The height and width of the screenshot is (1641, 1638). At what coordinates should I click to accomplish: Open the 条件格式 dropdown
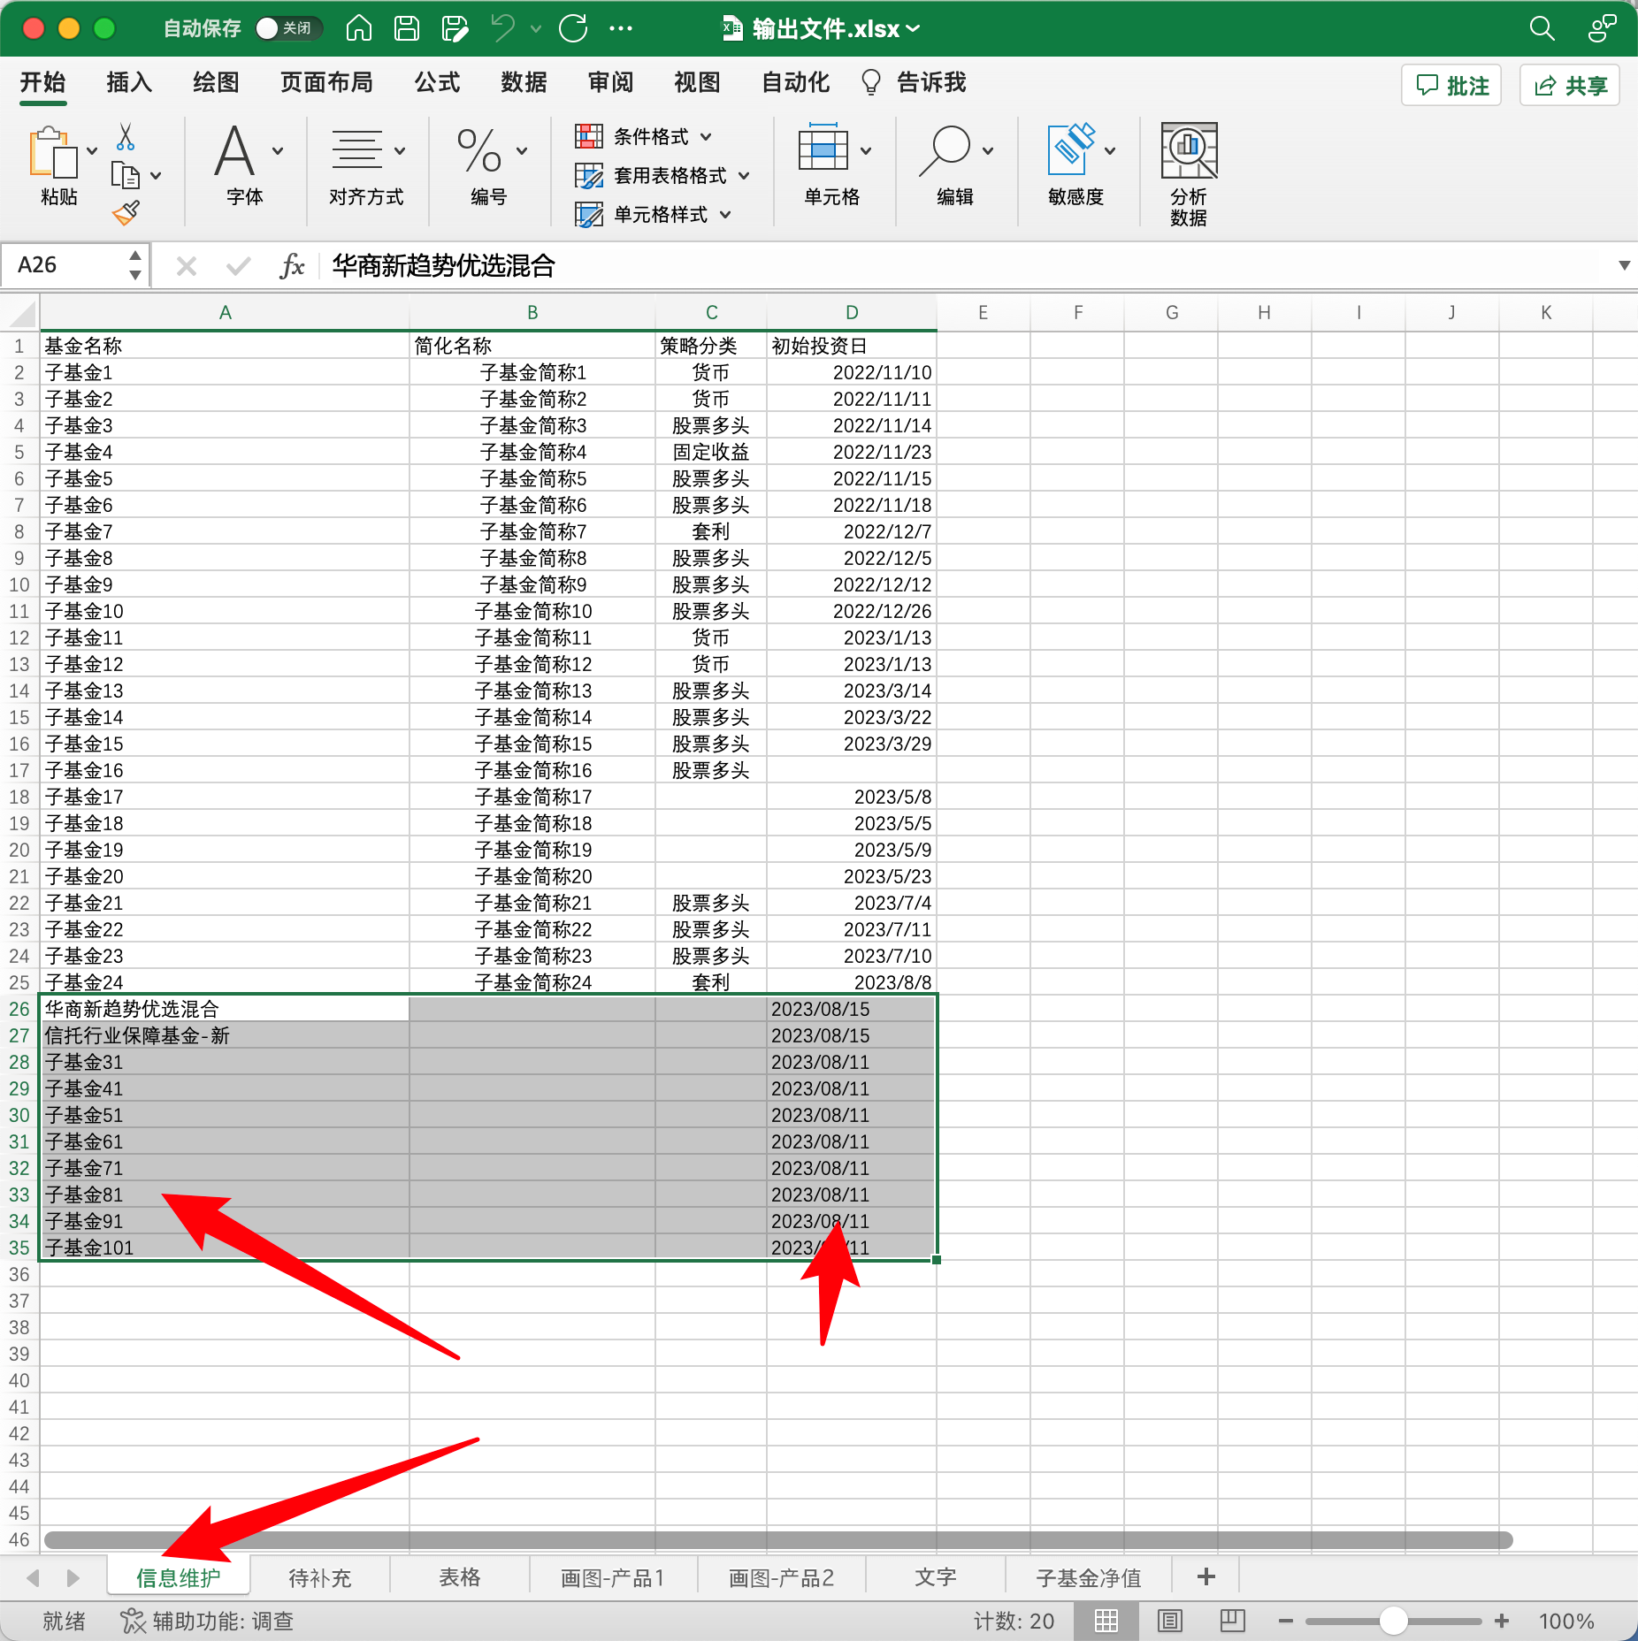tap(644, 136)
